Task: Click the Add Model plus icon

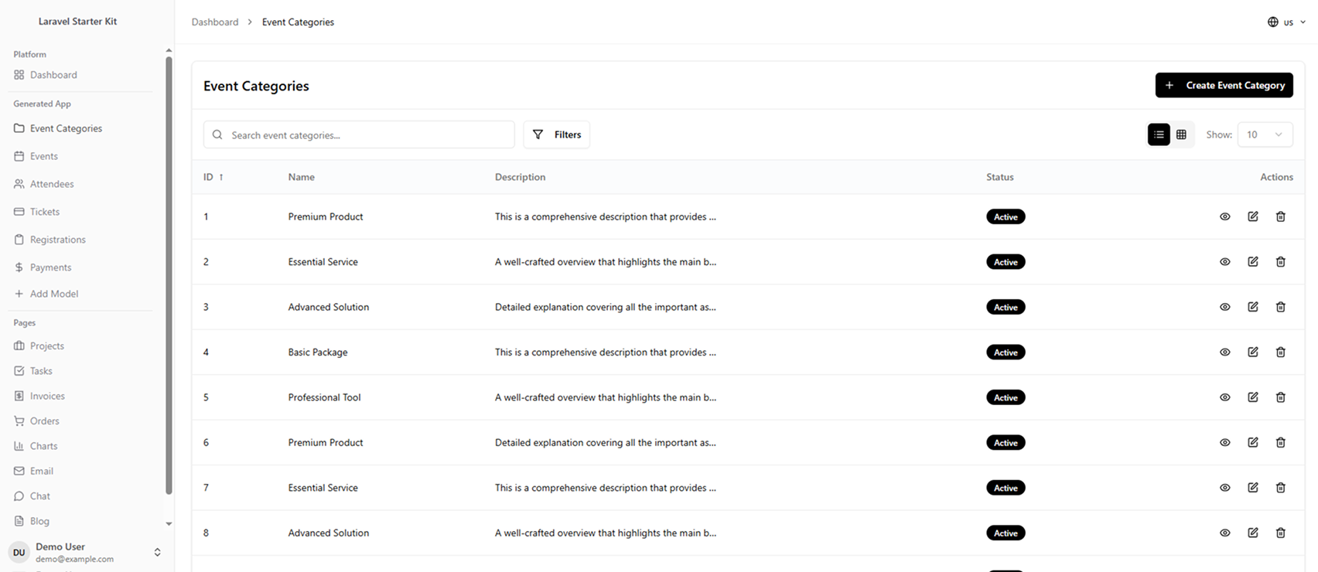Action: [x=19, y=294]
